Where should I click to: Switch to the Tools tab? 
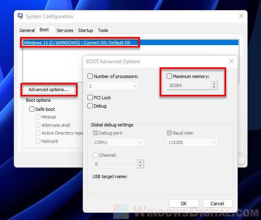(103, 30)
